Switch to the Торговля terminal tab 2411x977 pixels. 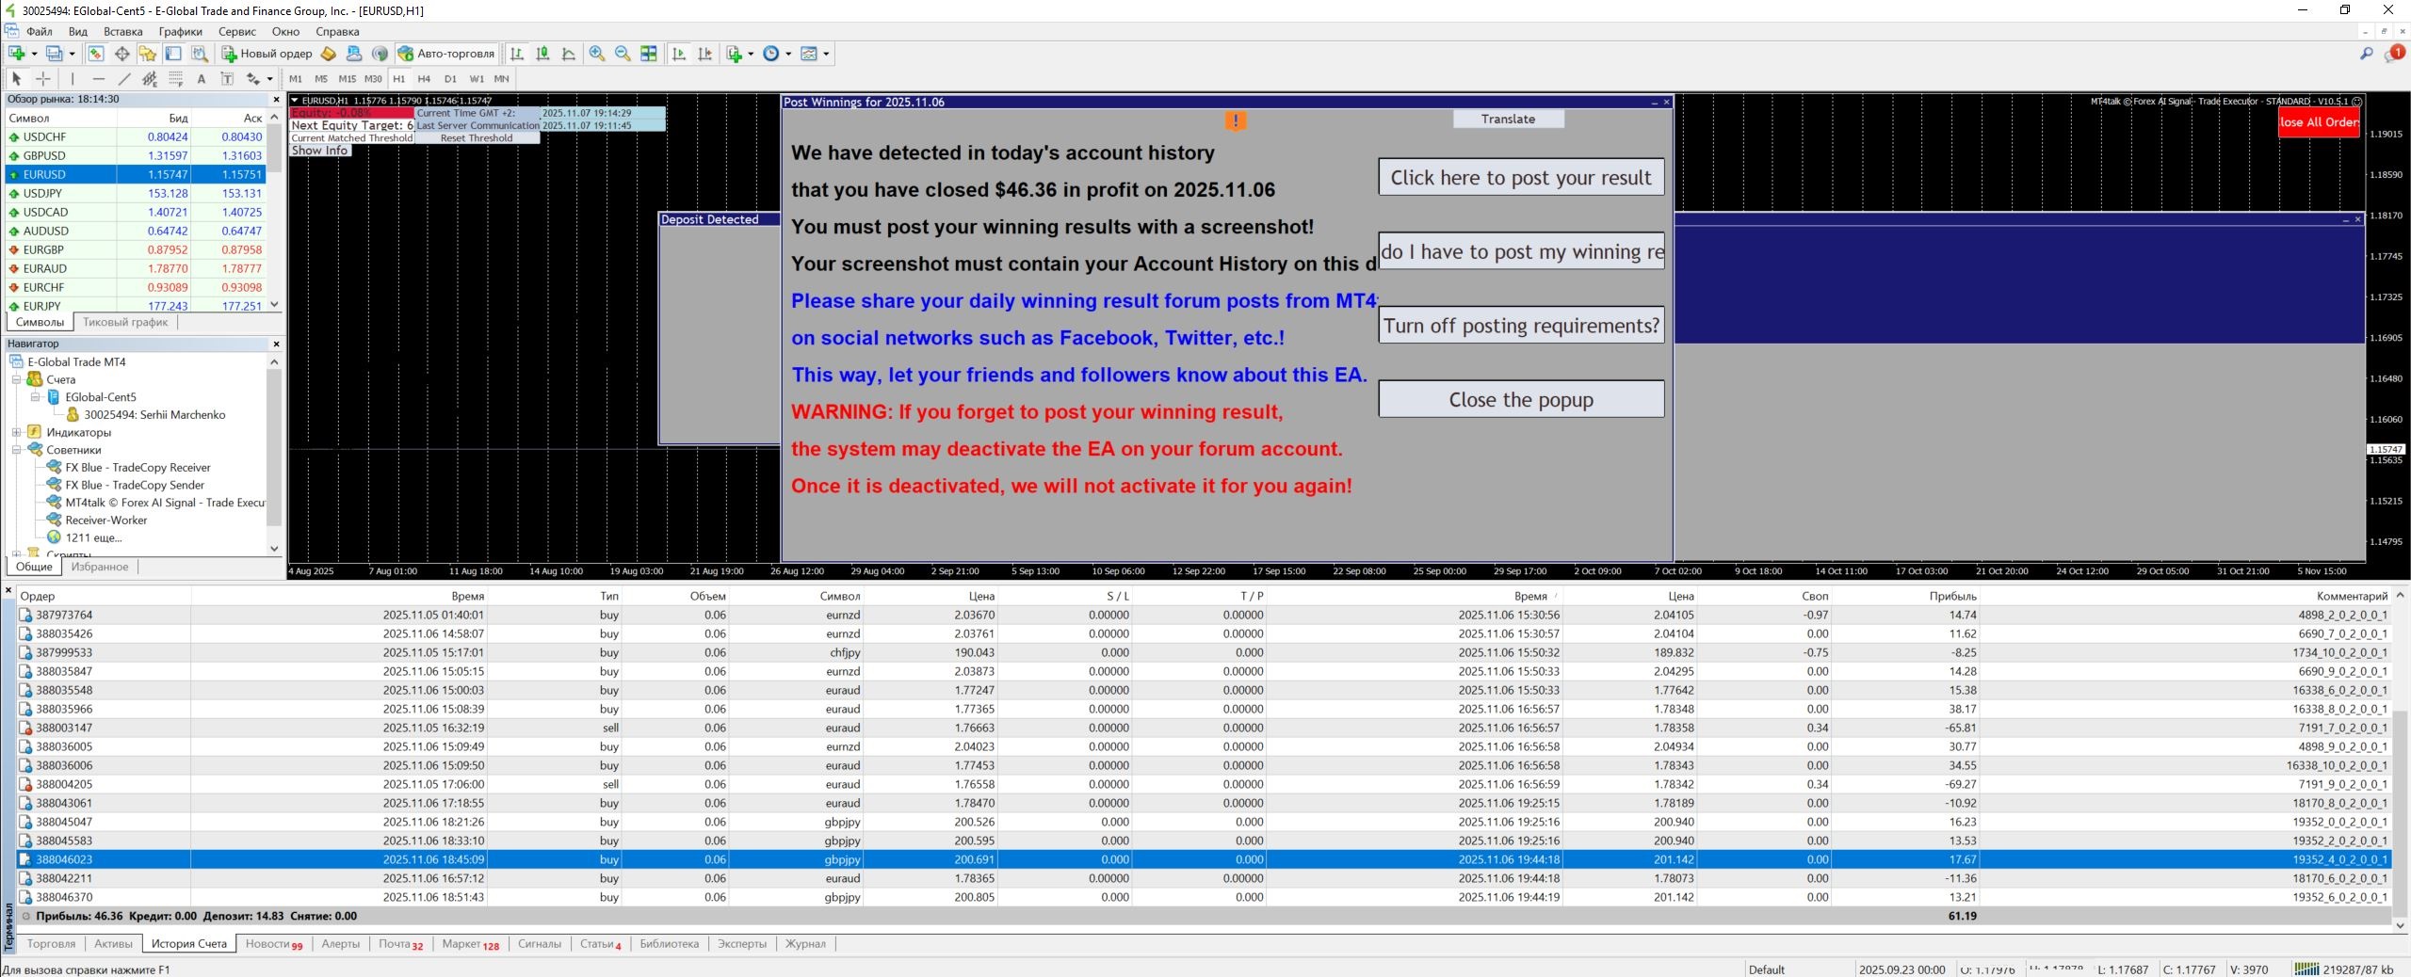[51, 943]
